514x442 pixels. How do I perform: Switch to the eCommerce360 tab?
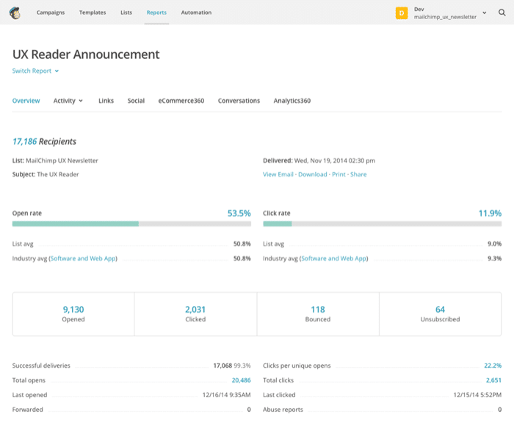[x=181, y=101]
